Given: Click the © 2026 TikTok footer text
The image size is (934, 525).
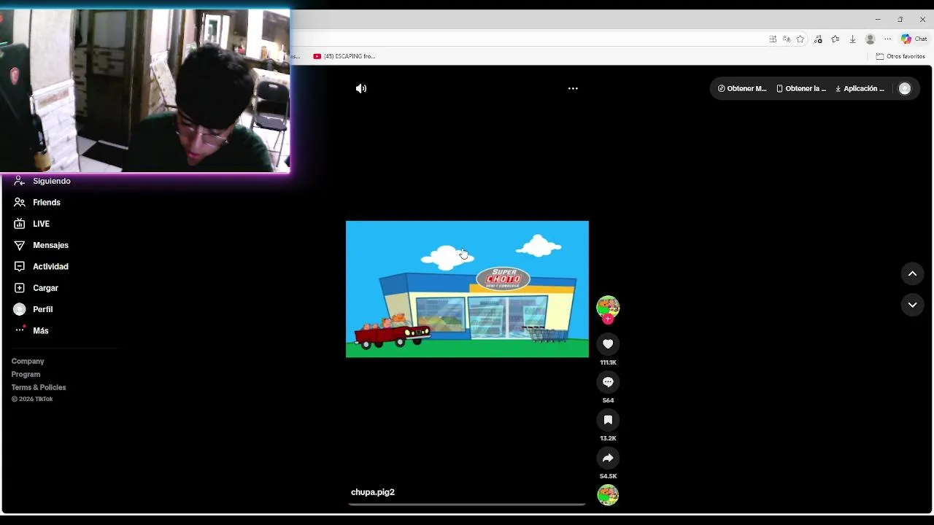Looking at the screenshot, I should (x=32, y=399).
